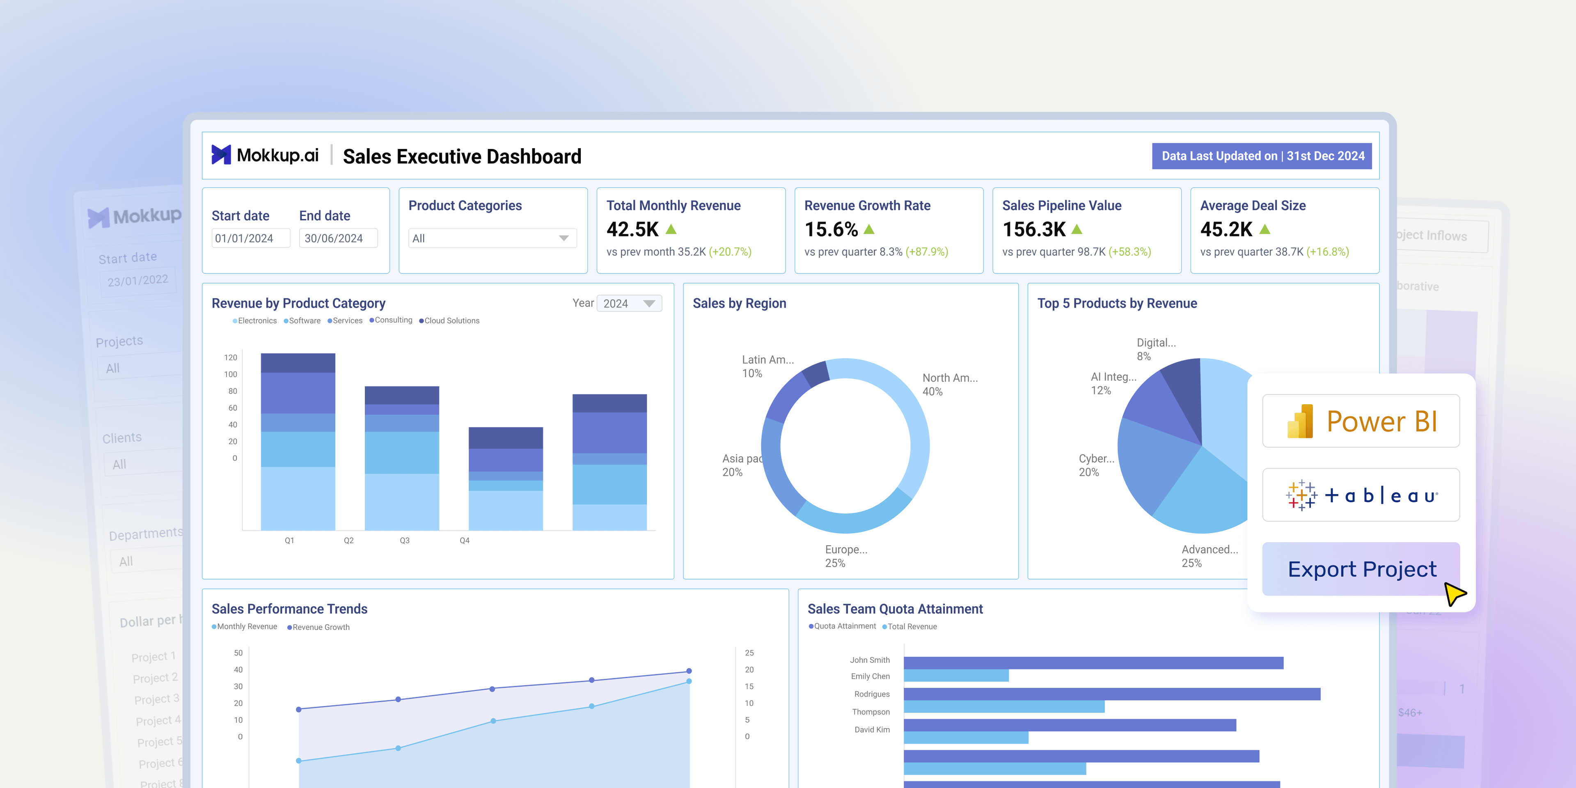Image resolution: width=1576 pixels, height=788 pixels.
Task: Click green up arrow beside 156.3K pipeline value
Action: click(1077, 229)
